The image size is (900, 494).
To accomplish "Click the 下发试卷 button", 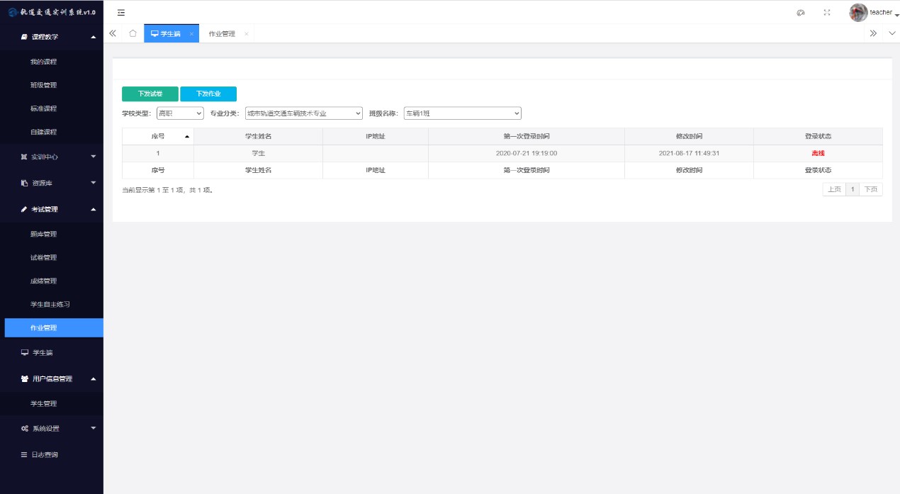I will tap(150, 94).
